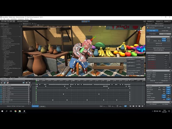Collapse the Channels section
Screen dimensions: 172x129
[x=147, y=53]
